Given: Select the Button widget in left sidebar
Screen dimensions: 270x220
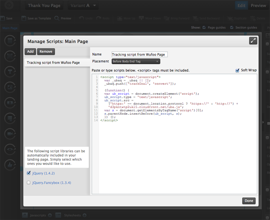Looking at the screenshot, I should coord(10,103).
